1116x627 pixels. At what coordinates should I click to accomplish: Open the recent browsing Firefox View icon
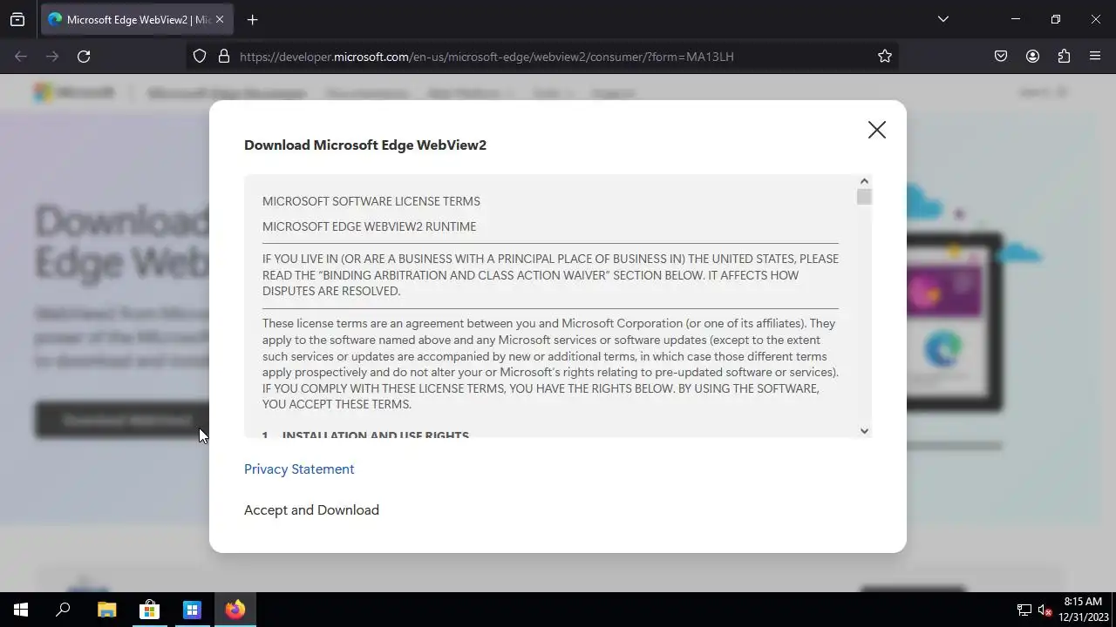[17, 19]
